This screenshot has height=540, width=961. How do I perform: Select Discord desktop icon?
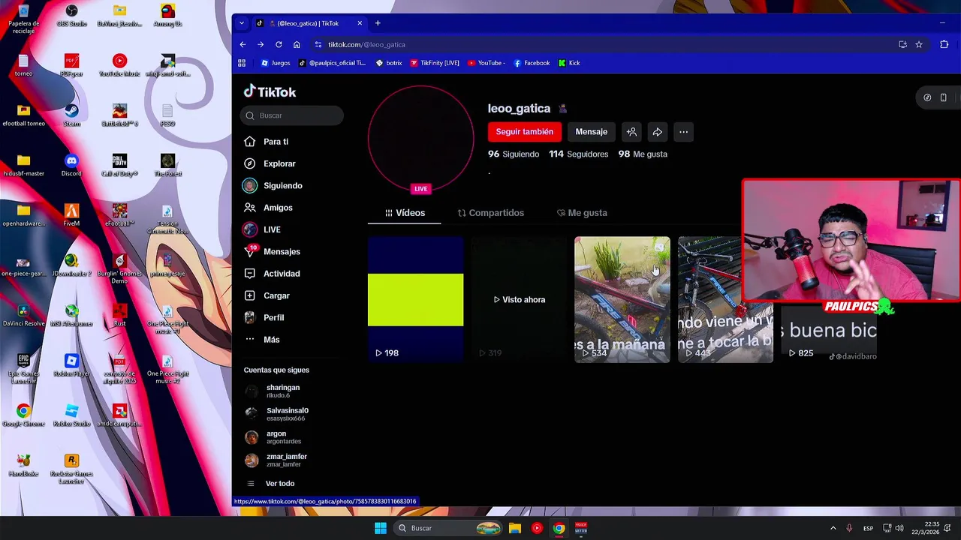coord(71,166)
